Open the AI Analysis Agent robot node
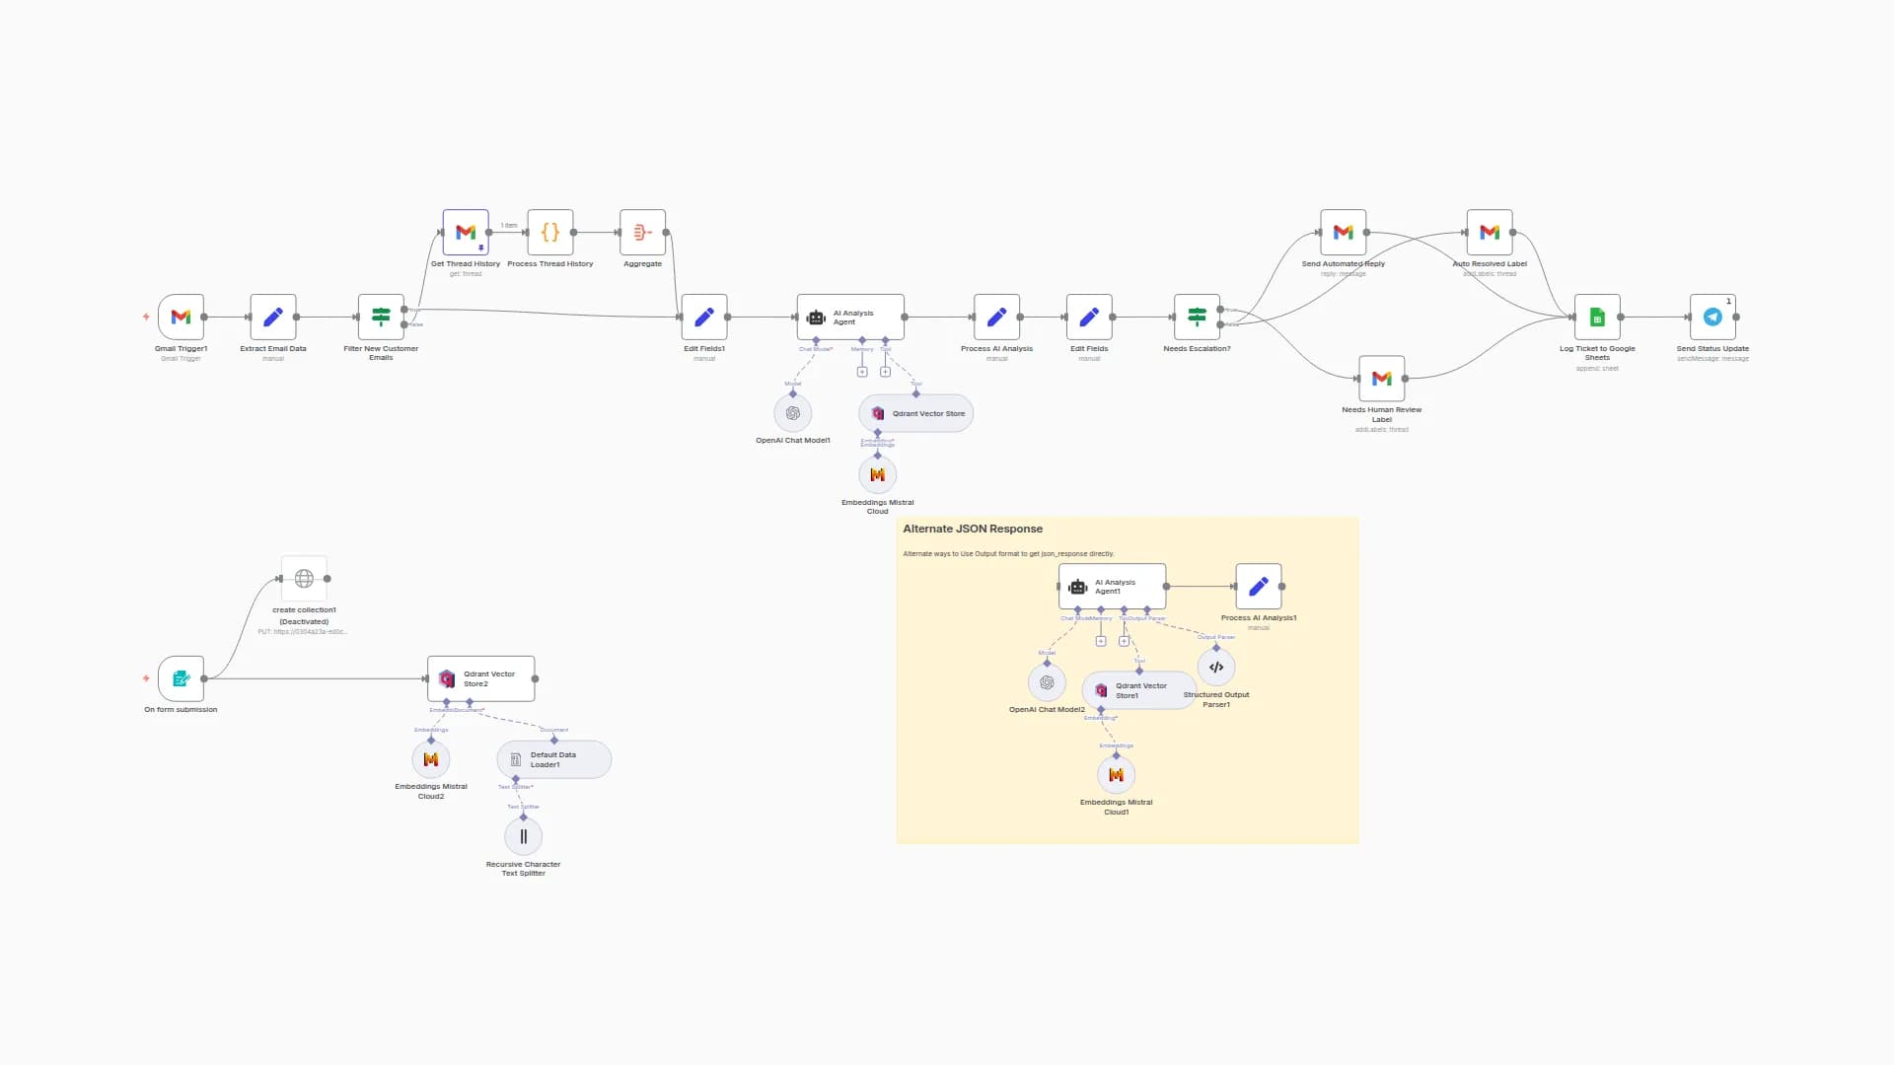This screenshot has width=1894, height=1065. pos(850,317)
